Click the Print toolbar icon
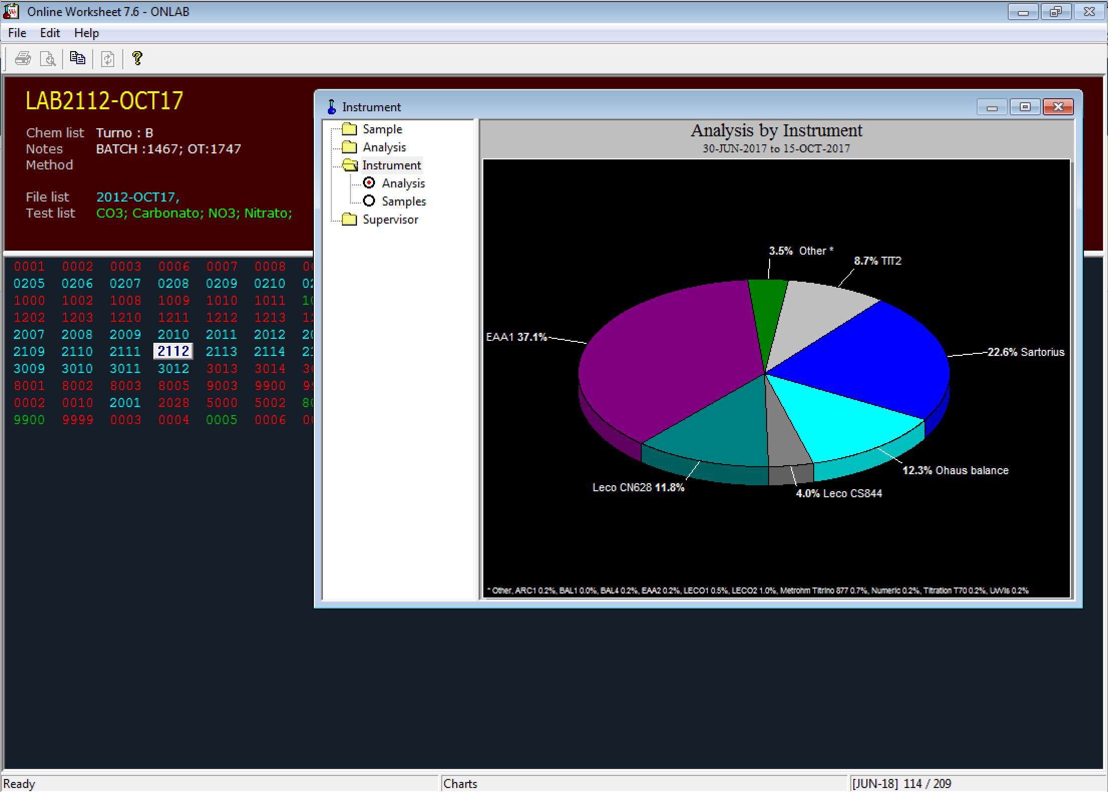The image size is (1108, 792). click(23, 59)
